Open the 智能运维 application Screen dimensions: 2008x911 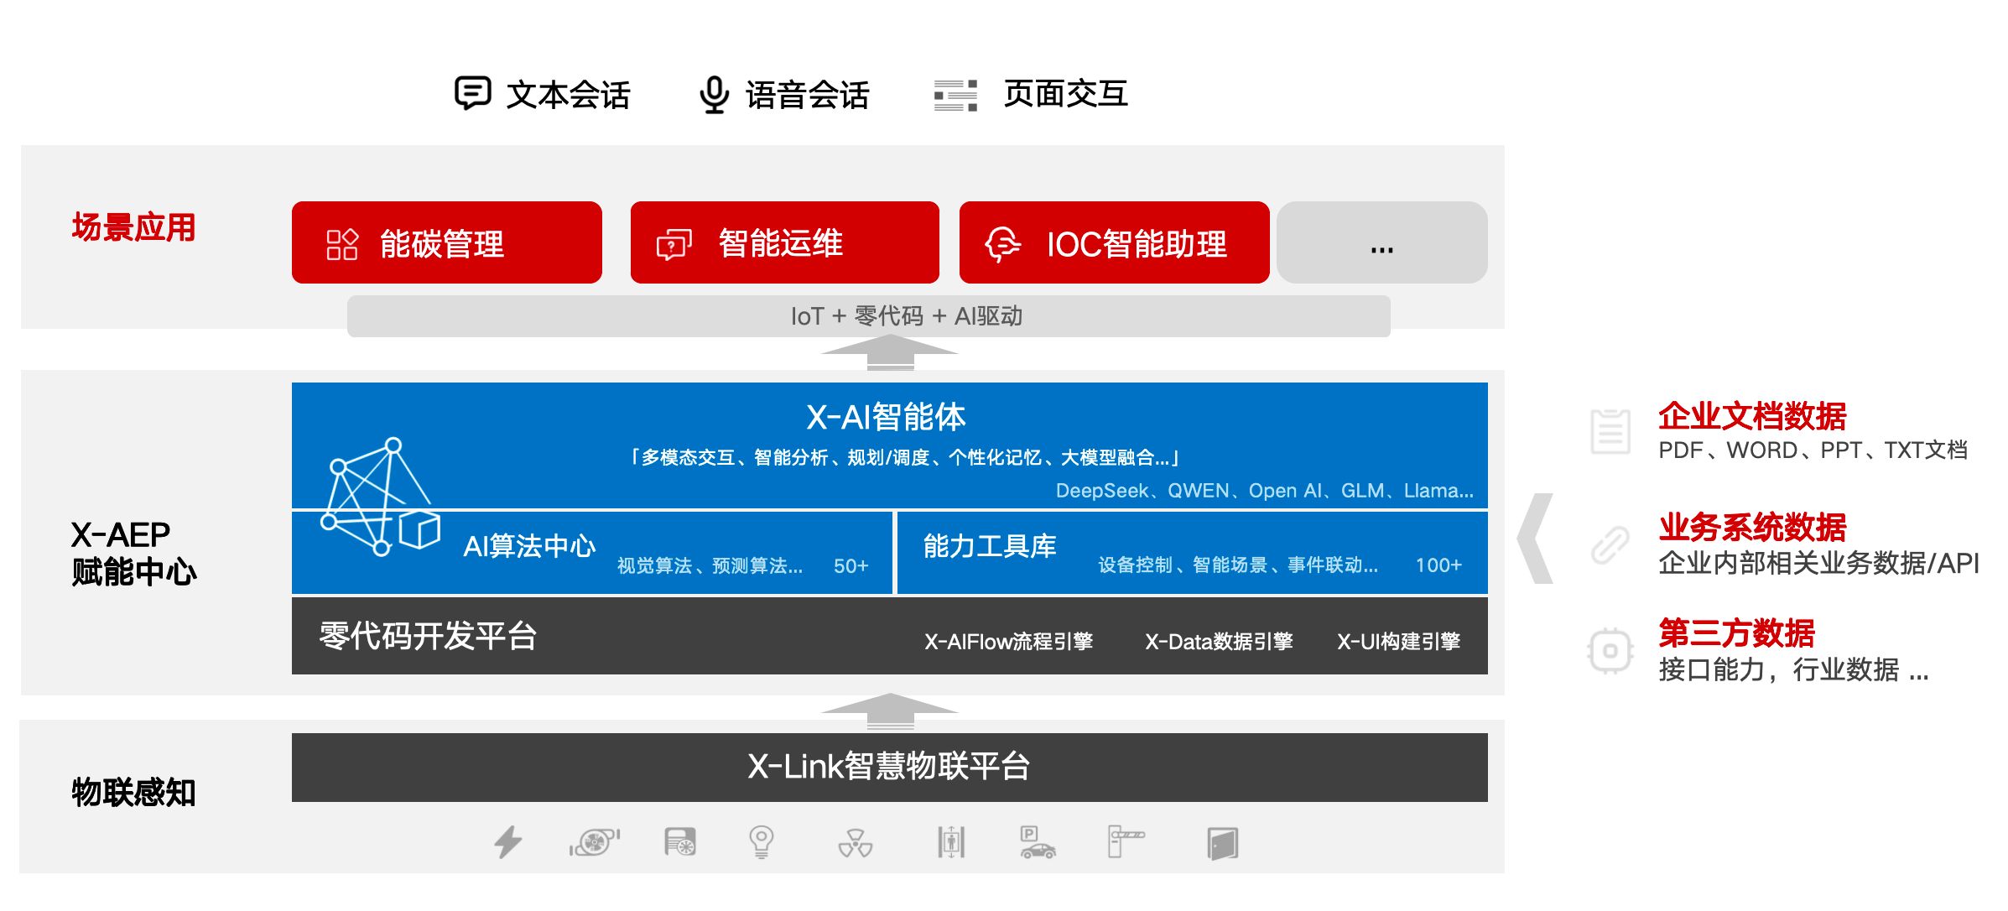[x=784, y=245]
